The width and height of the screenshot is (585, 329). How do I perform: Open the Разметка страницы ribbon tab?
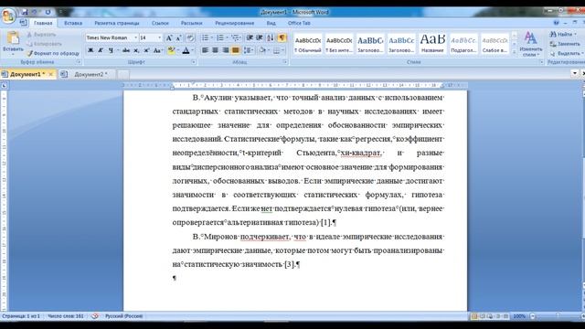tap(117, 23)
